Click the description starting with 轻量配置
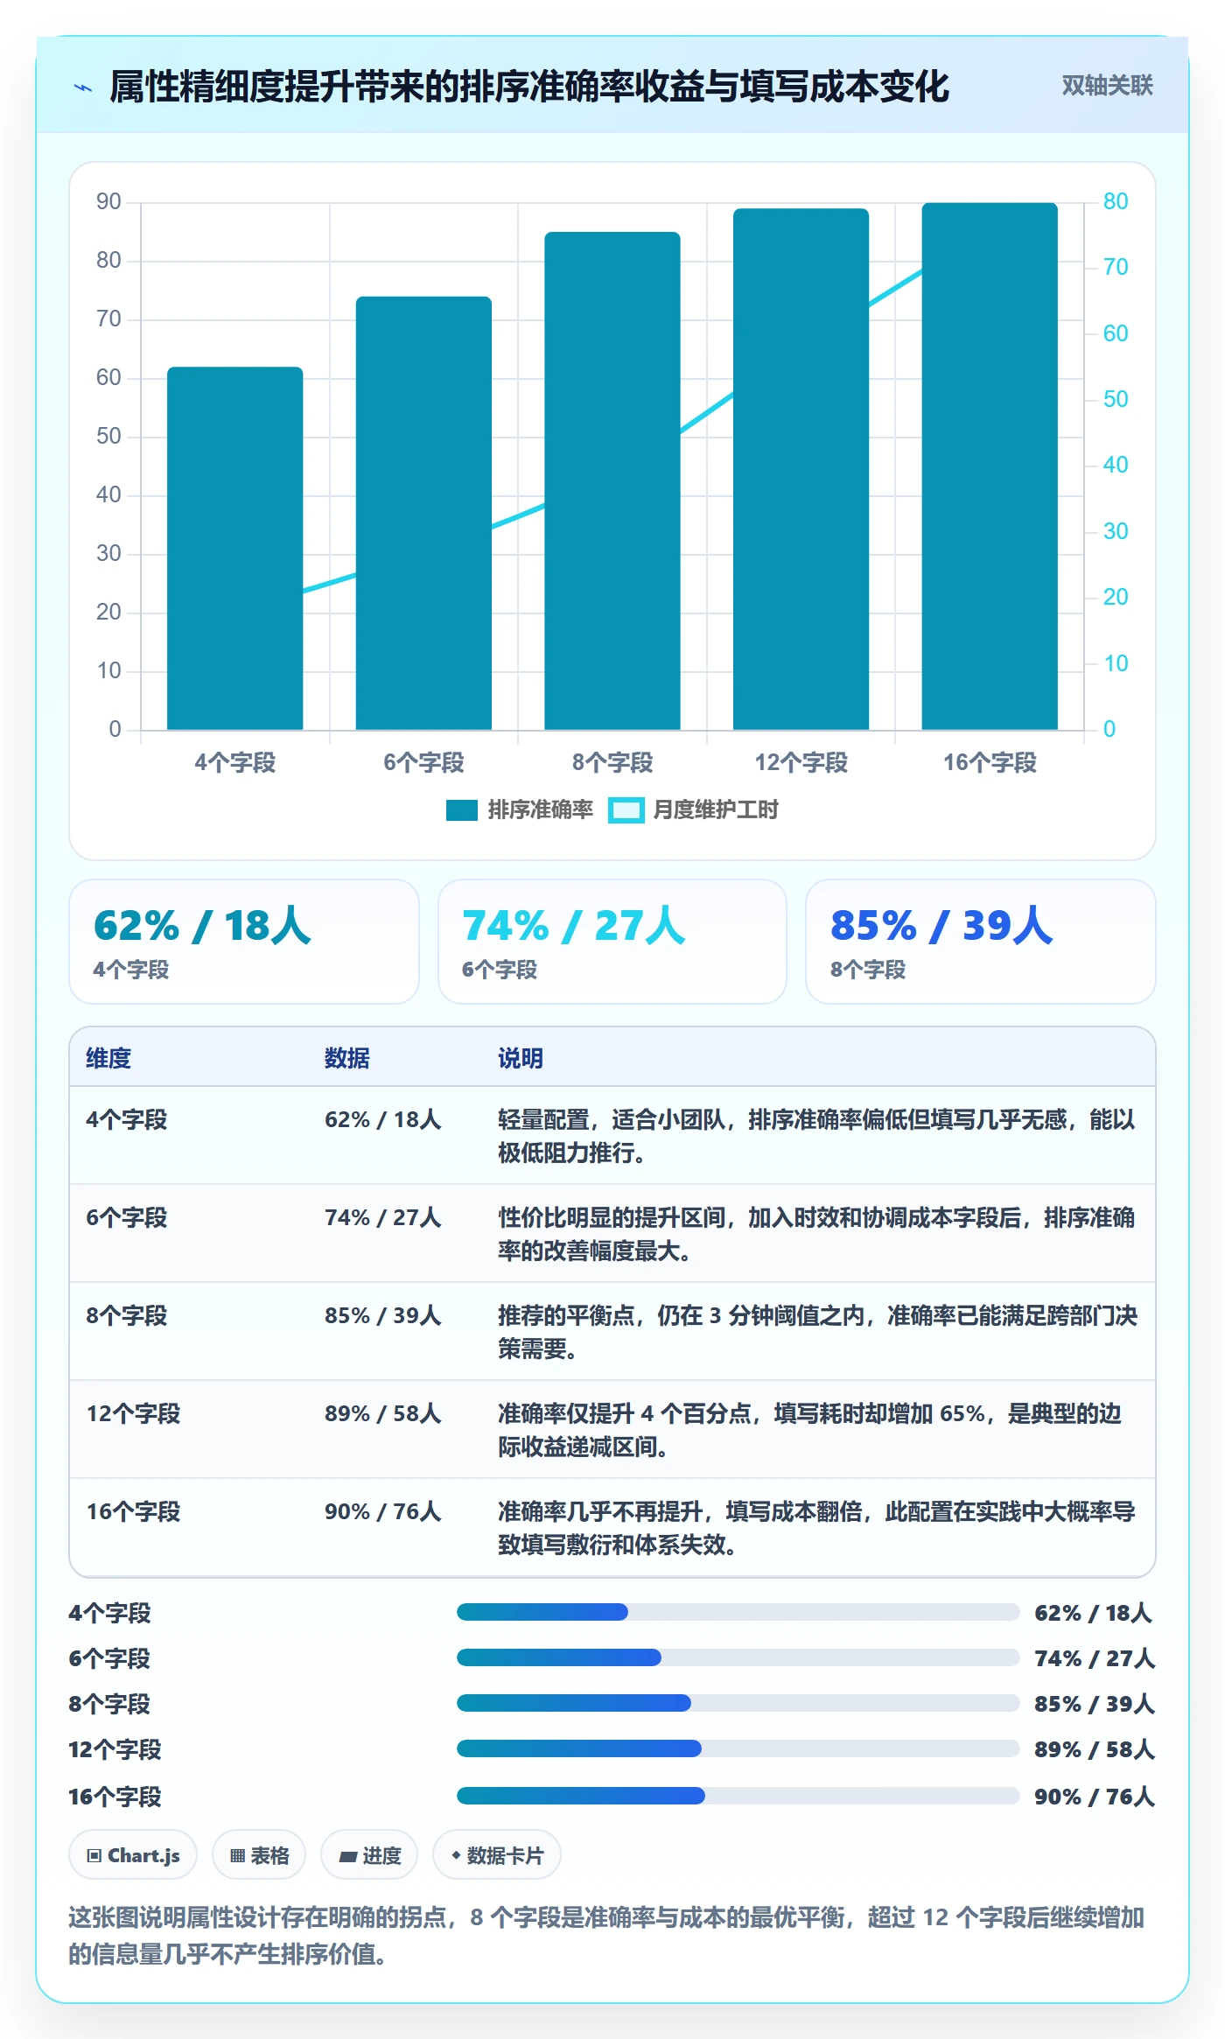This screenshot has width=1225, height=2039. [x=817, y=1136]
